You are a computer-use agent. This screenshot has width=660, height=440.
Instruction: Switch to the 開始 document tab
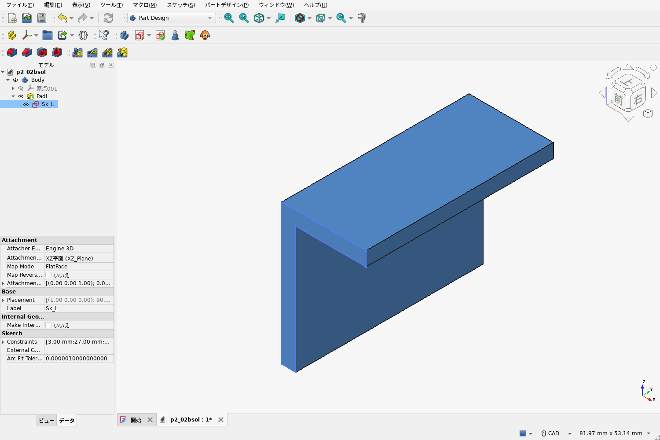(136, 420)
